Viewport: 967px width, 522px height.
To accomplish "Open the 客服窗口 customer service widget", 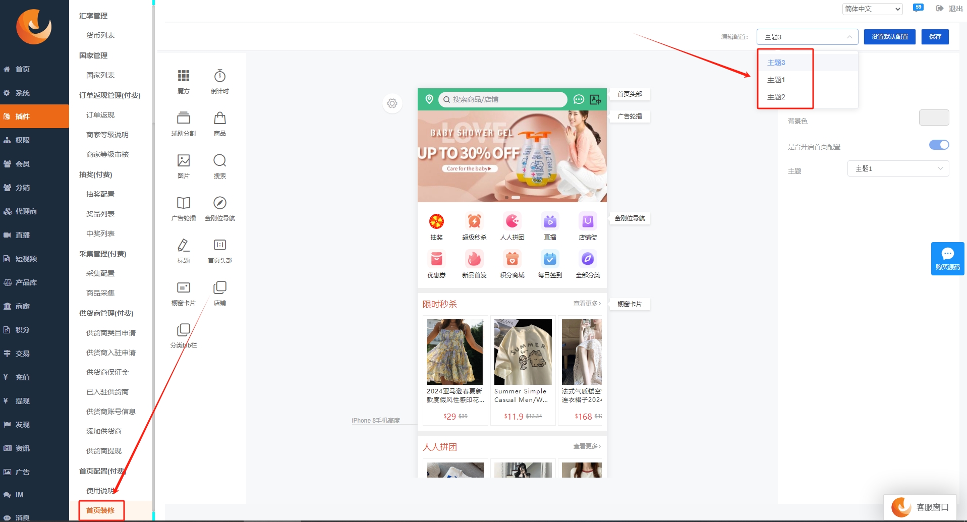I will [920, 507].
